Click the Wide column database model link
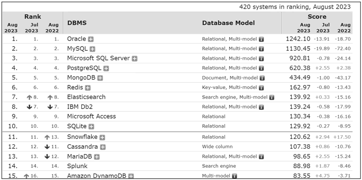Viewport: 362px width, 180px height. coord(217,147)
